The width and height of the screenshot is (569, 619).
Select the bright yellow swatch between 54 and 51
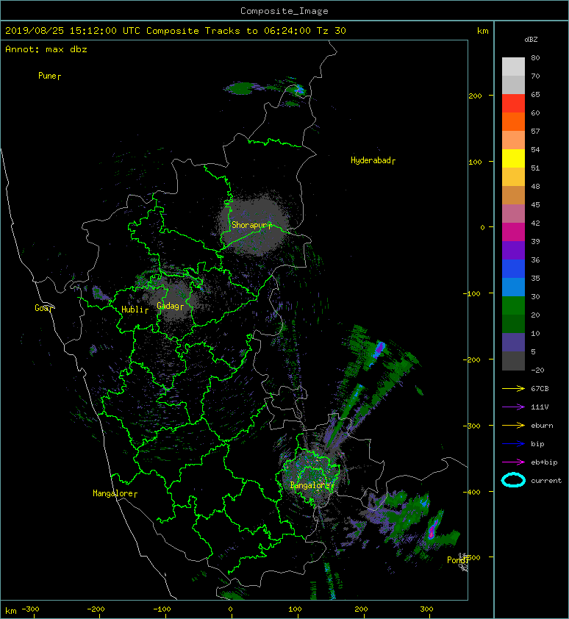[513, 159]
